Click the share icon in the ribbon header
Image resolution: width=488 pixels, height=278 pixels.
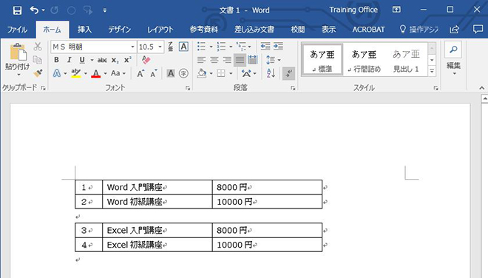455,30
